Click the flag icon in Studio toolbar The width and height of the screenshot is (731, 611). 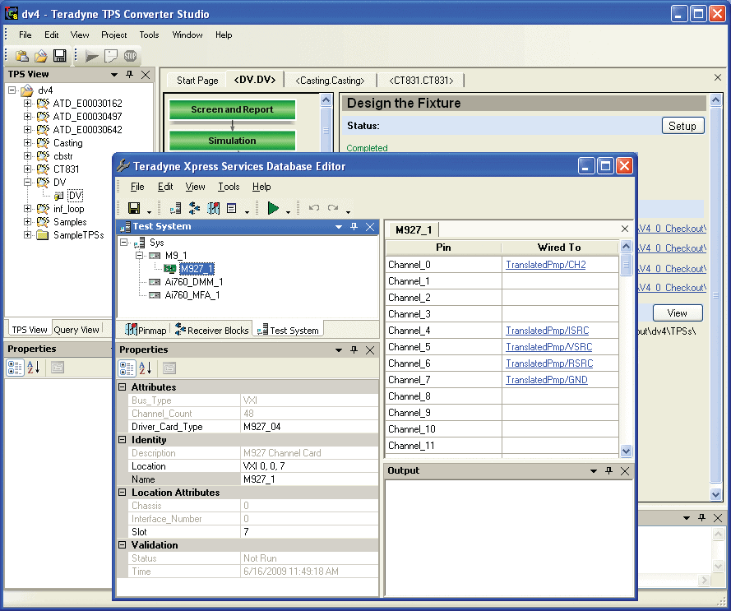[x=111, y=57]
